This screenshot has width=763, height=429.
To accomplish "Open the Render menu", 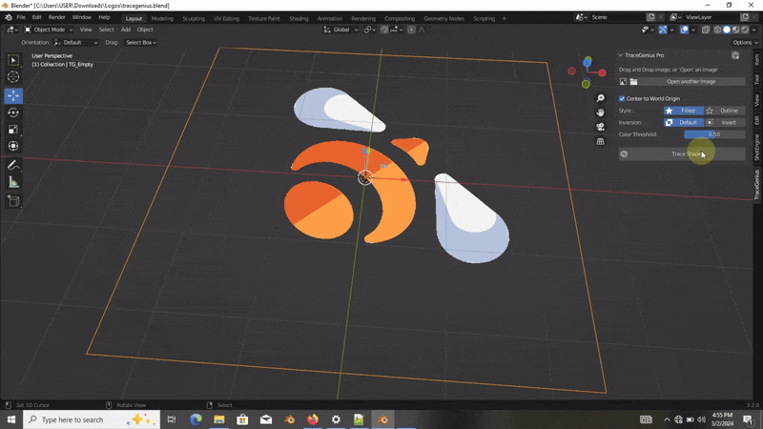I will tap(56, 17).
